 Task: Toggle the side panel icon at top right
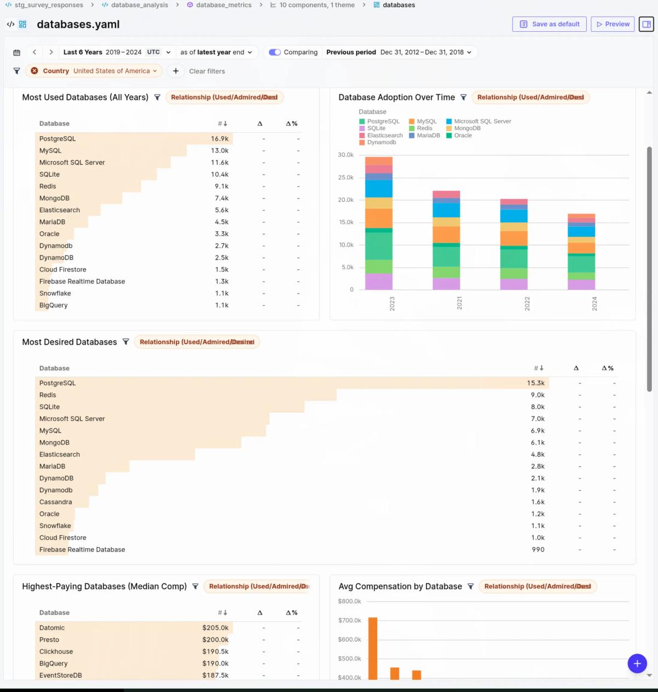pos(646,24)
